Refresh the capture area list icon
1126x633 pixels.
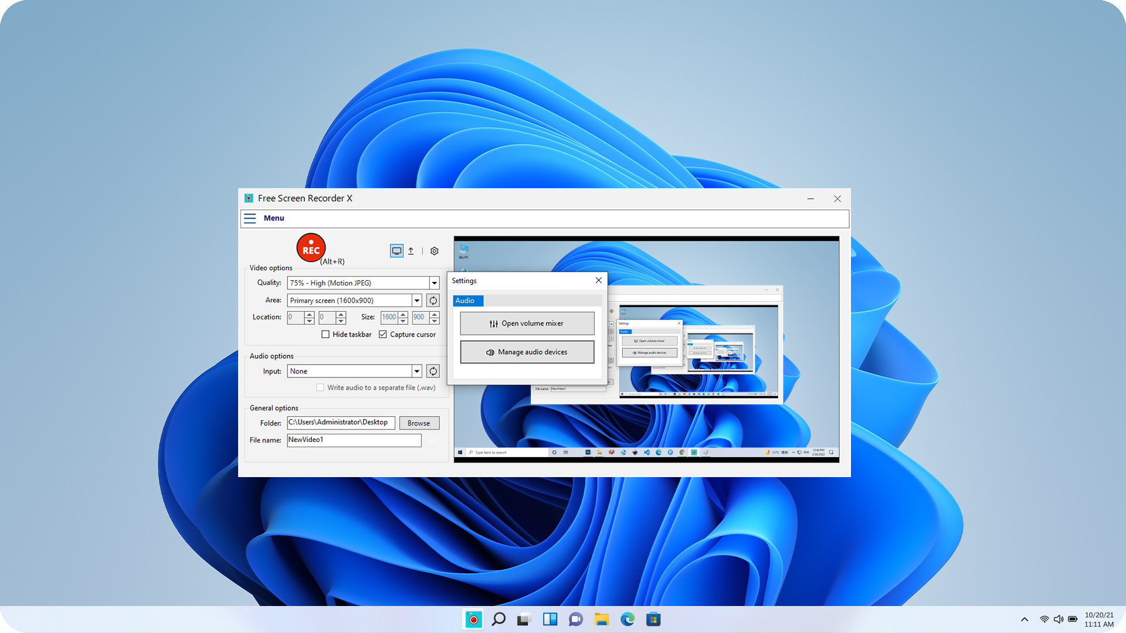coord(433,300)
